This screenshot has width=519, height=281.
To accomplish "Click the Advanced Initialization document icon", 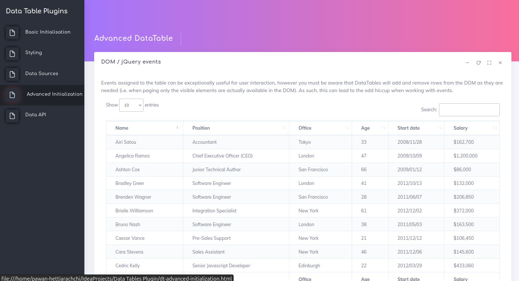I will (x=12, y=95).
